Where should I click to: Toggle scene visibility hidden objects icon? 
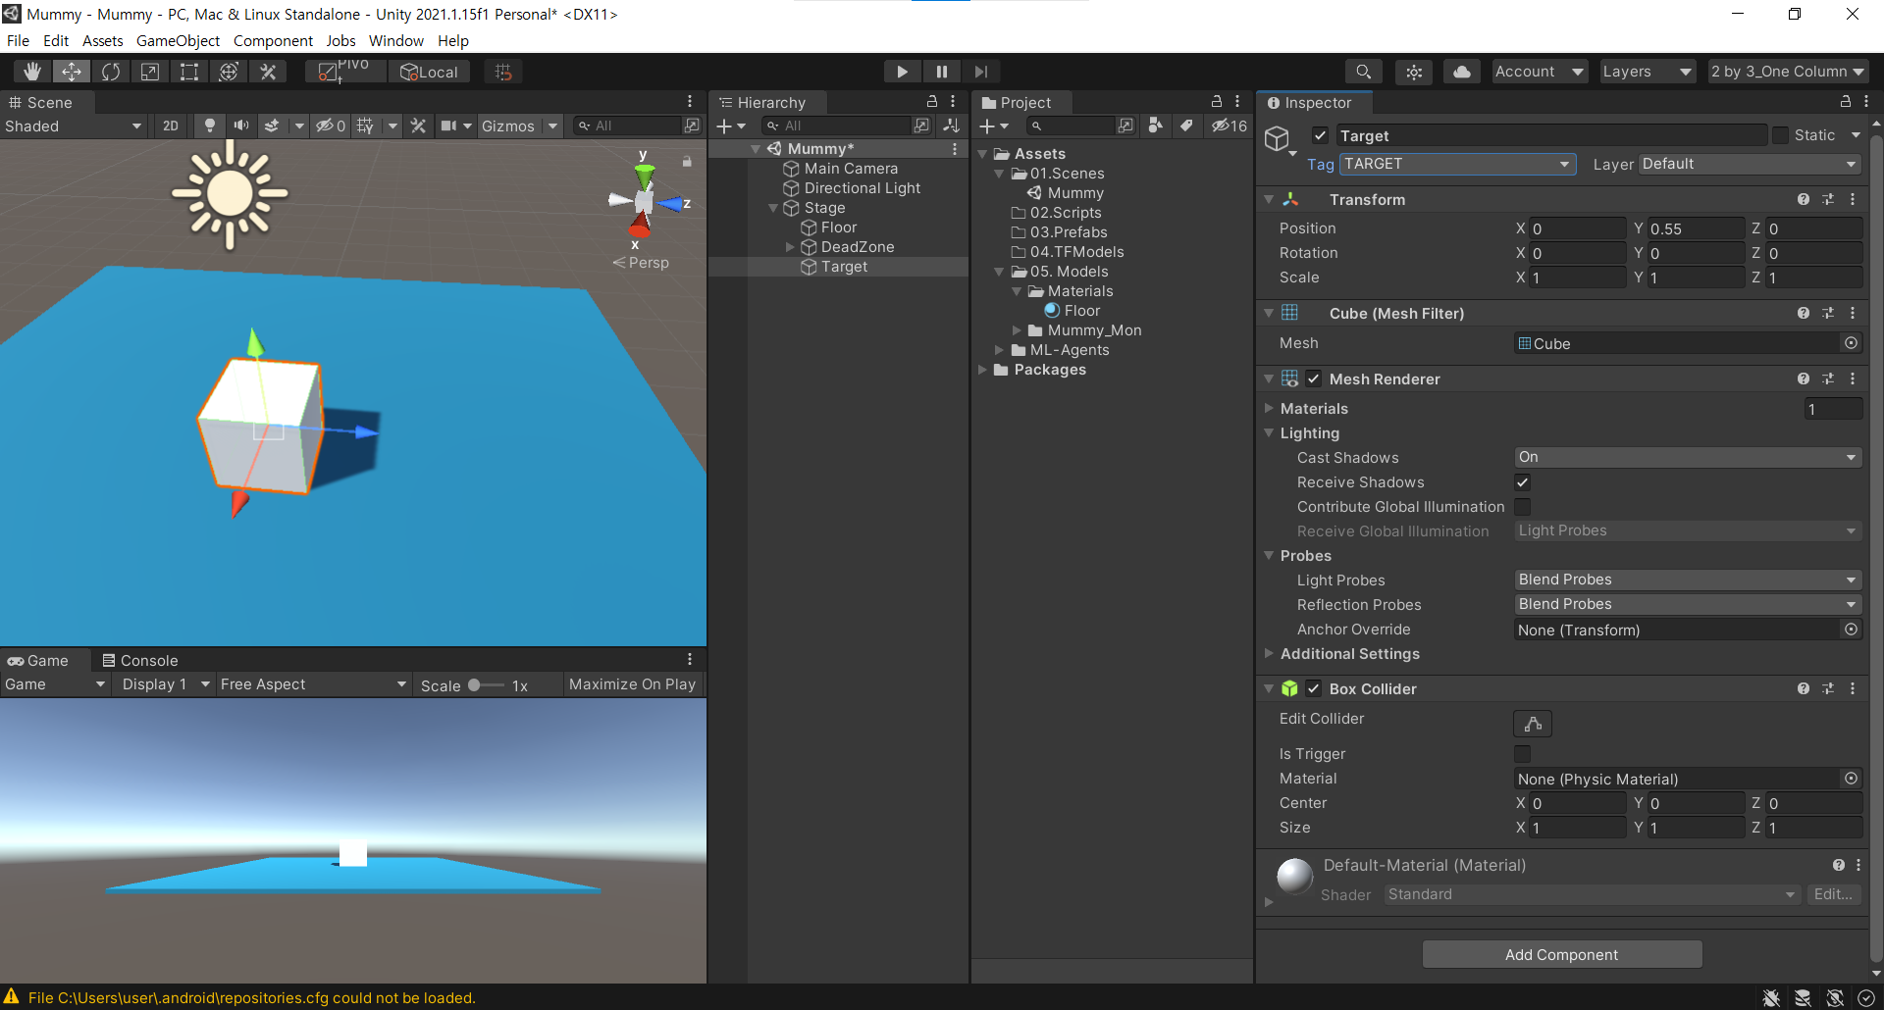click(x=330, y=126)
